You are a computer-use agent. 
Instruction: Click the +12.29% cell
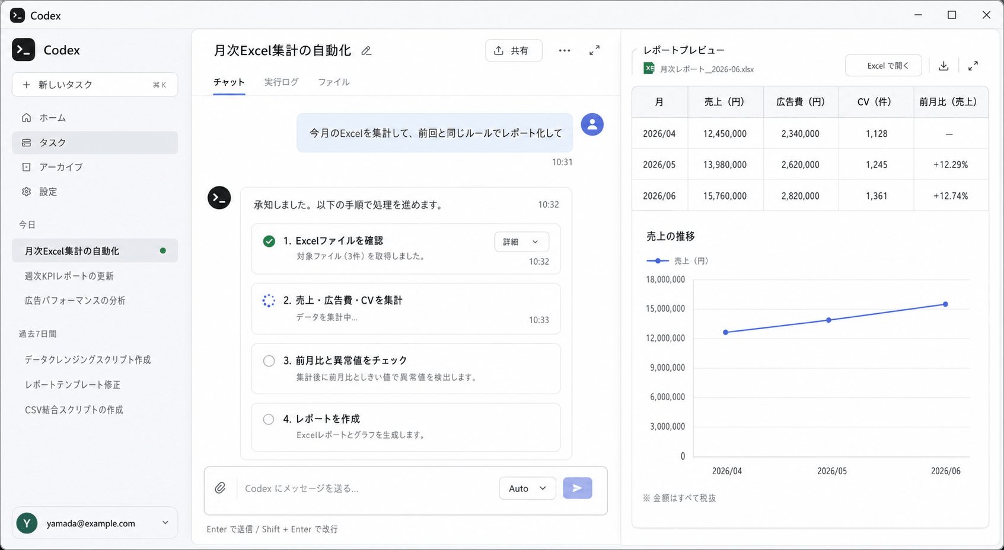pos(951,165)
